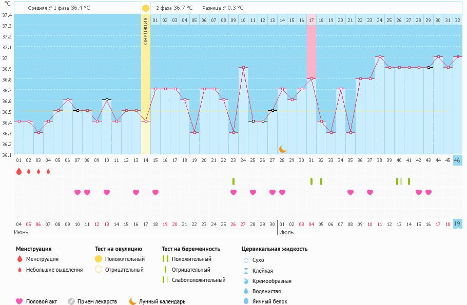Click the Лунный календарь legend moon icon
The width and height of the screenshot is (467, 305).
132,301
